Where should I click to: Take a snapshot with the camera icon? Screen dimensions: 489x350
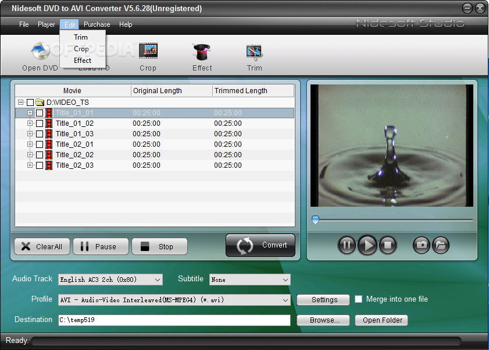pos(422,245)
